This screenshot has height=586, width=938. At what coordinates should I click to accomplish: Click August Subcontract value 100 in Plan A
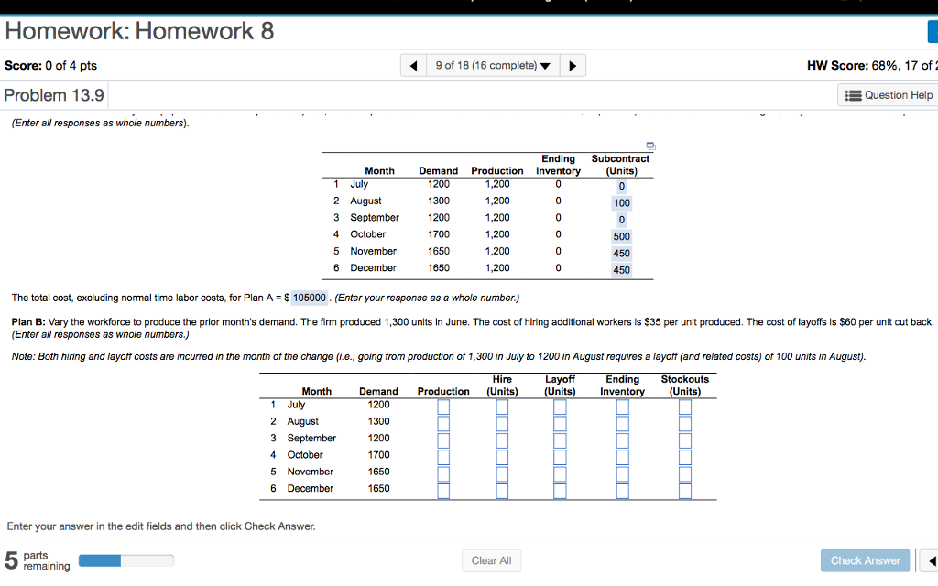click(622, 202)
